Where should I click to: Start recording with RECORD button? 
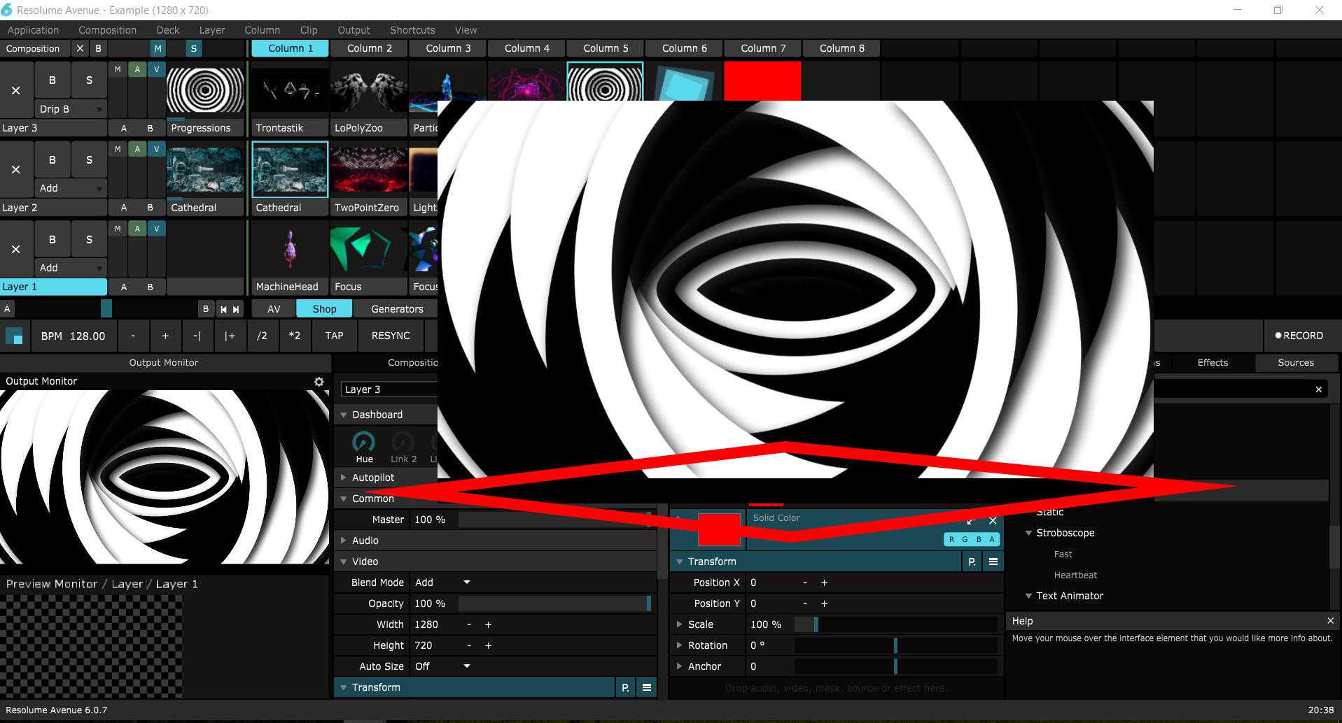tap(1299, 336)
